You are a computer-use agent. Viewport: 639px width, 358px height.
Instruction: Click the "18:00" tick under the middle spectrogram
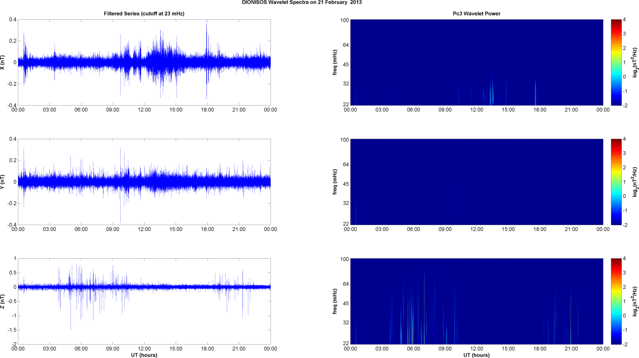pyautogui.click(x=540, y=229)
